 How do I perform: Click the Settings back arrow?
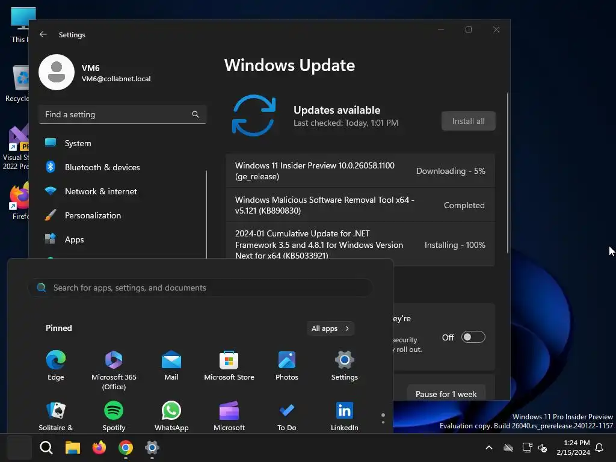(x=43, y=34)
